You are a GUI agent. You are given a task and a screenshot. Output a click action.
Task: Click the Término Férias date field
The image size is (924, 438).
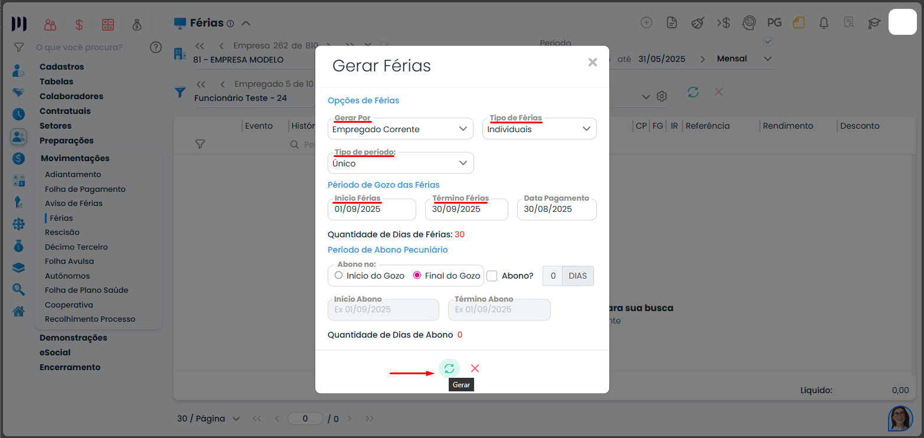[x=466, y=209]
